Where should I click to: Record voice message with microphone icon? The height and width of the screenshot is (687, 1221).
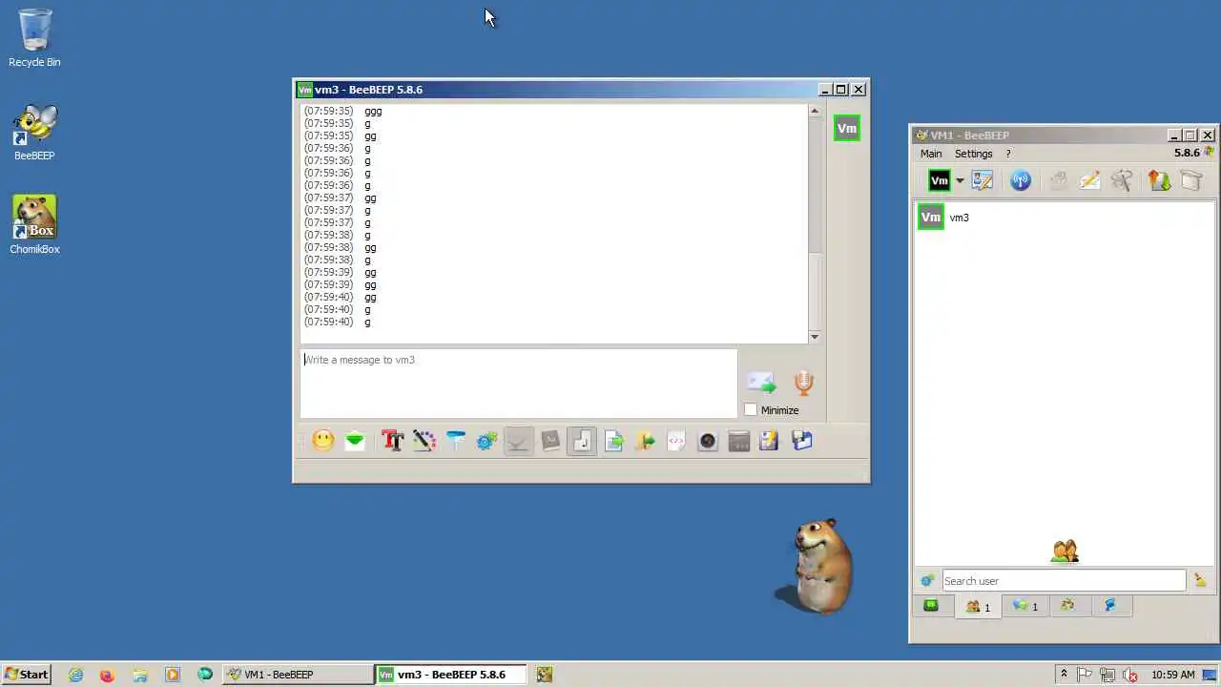click(804, 383)
